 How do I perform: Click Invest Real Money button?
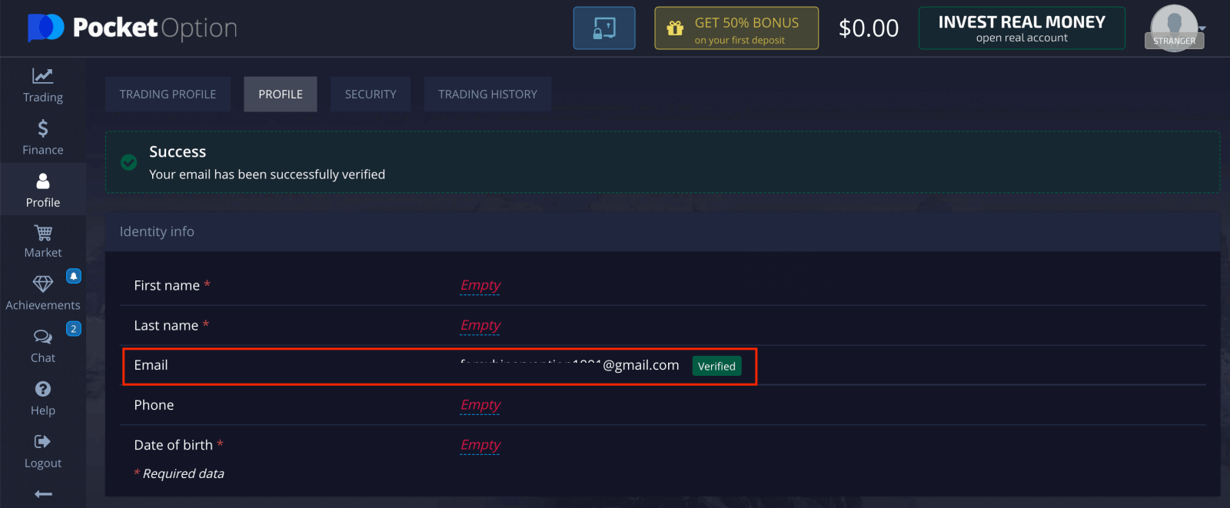pos(1022,28)
